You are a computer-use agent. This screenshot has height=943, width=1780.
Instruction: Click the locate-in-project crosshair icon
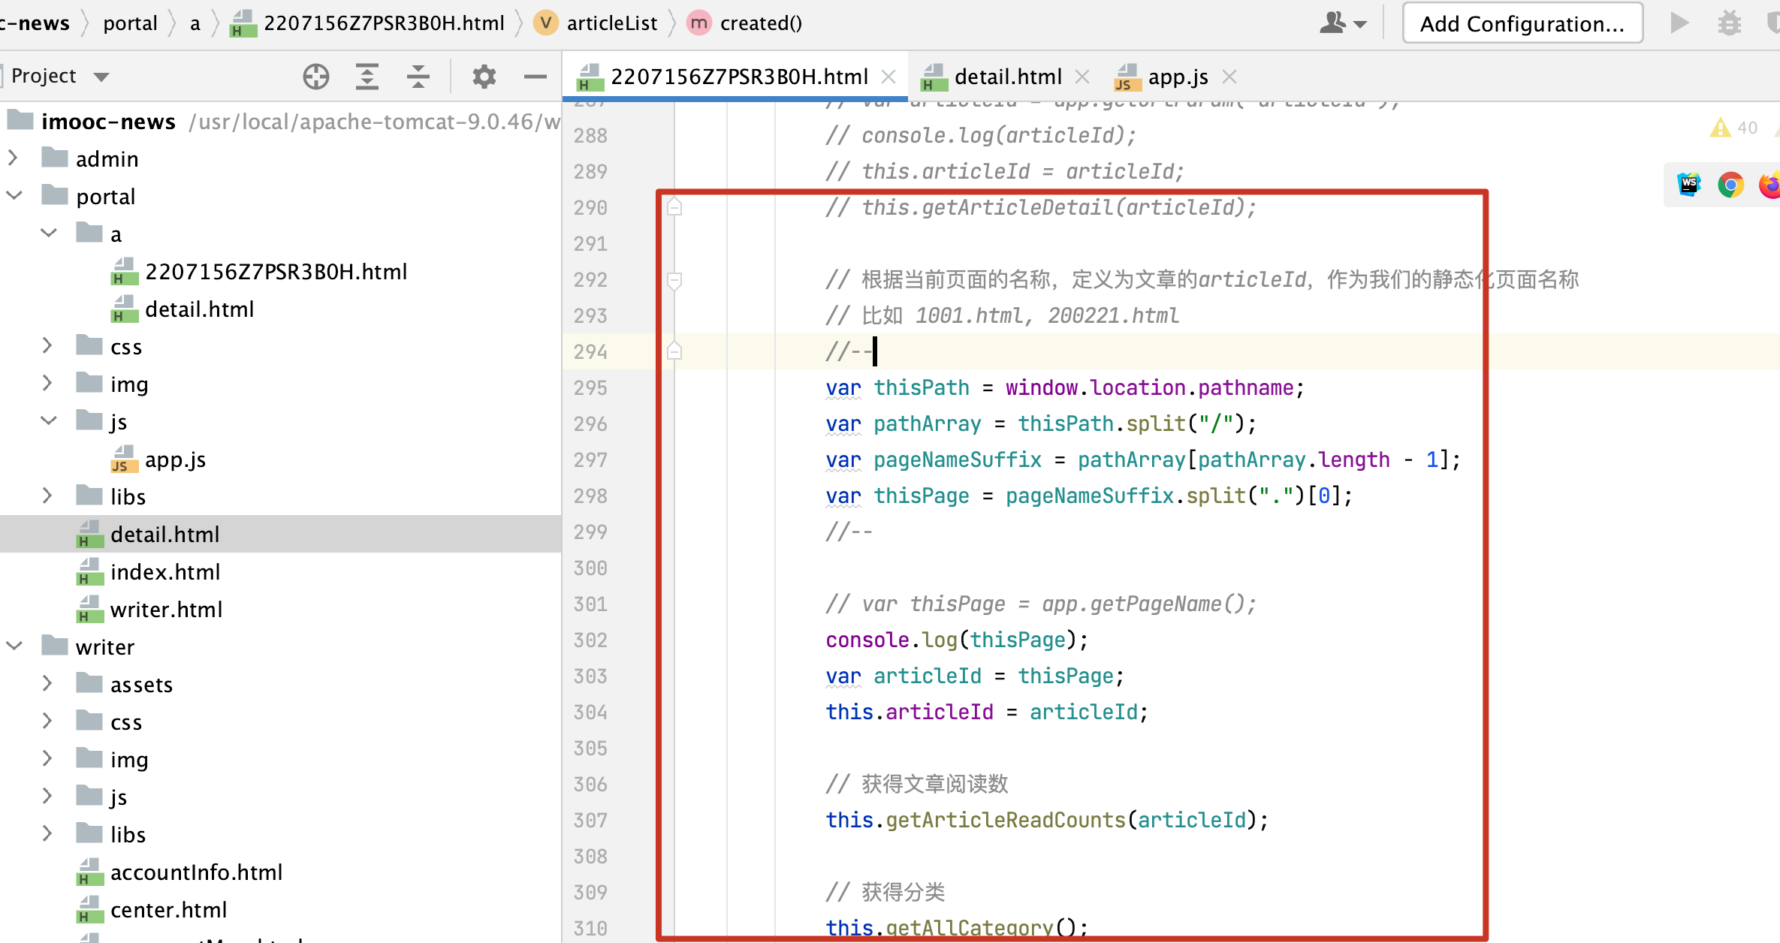316,77
